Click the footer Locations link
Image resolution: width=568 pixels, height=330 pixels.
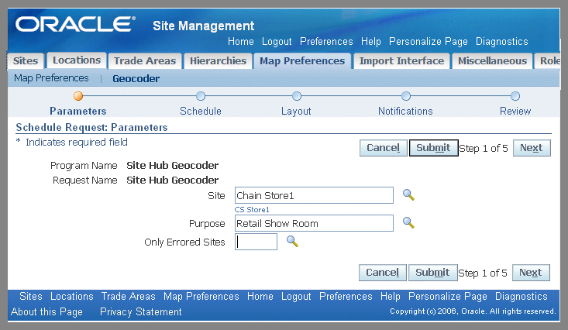point(72,296)
